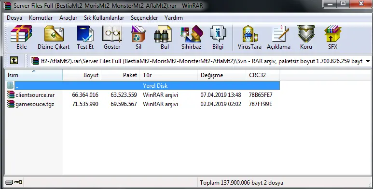
Task: Click the gamesouce.tgz file icon
Action: coord(11,104)
